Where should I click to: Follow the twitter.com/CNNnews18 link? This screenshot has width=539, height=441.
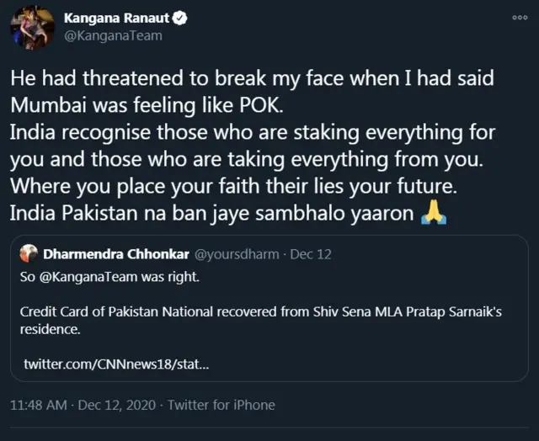click(116, 364)
